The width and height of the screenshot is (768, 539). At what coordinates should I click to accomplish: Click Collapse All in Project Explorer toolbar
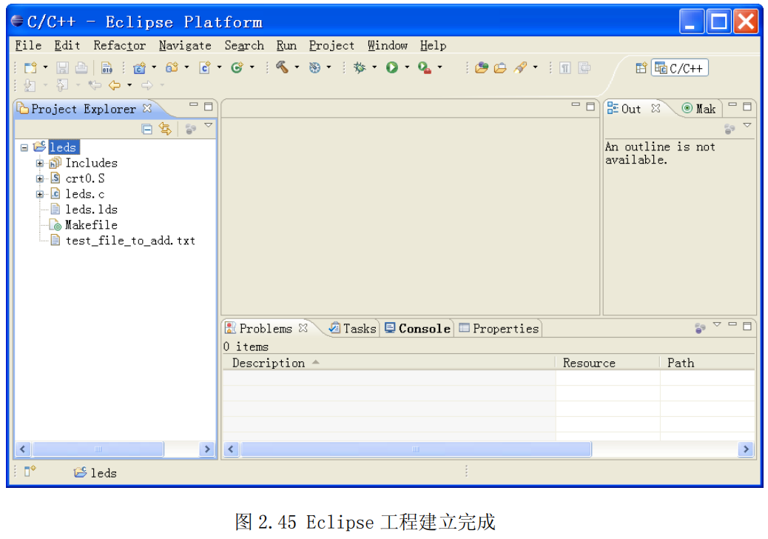[146, 129]
